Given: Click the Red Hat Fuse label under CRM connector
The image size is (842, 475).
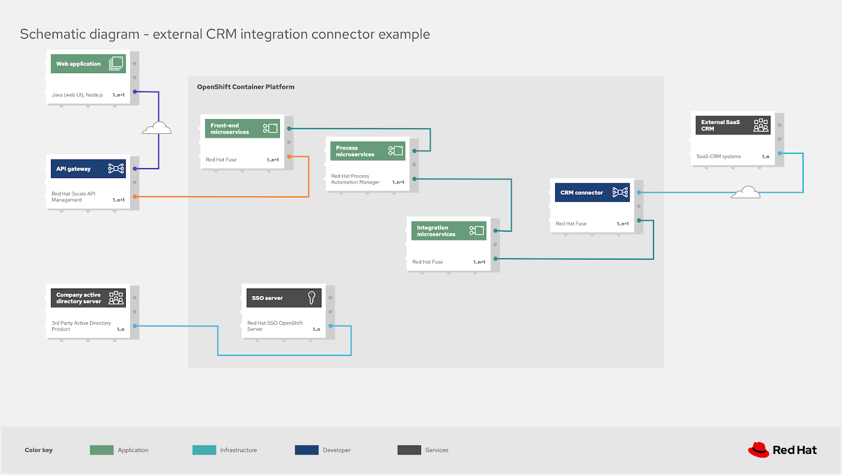Looking at the screenshot, I should coord(571,223).
